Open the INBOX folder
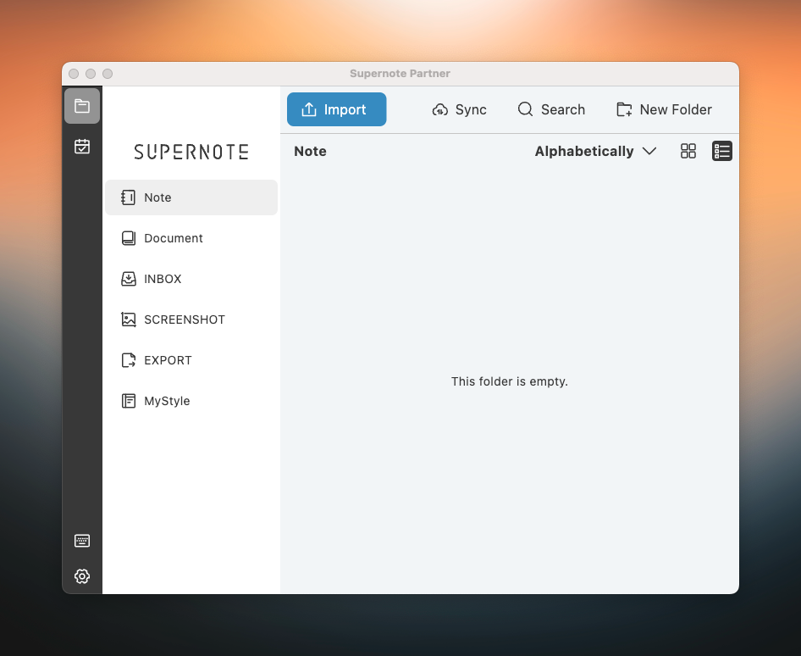801x656 pixels. 191,279
